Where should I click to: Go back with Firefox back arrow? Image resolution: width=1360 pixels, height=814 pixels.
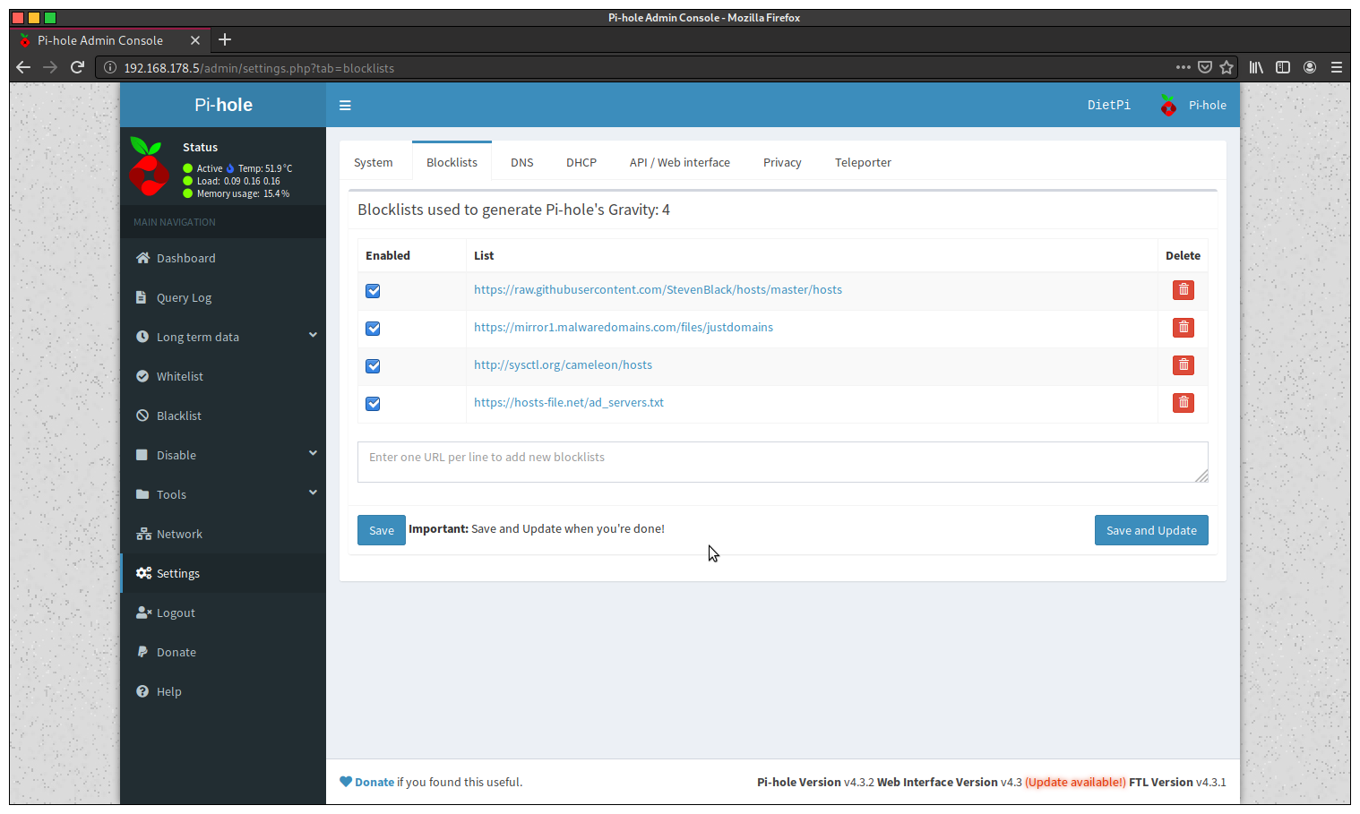click(x=23, y=67)
